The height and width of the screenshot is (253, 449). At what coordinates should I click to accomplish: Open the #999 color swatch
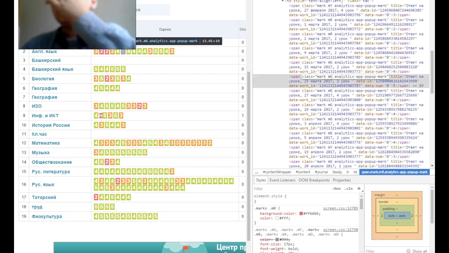(x=277, y=239)
